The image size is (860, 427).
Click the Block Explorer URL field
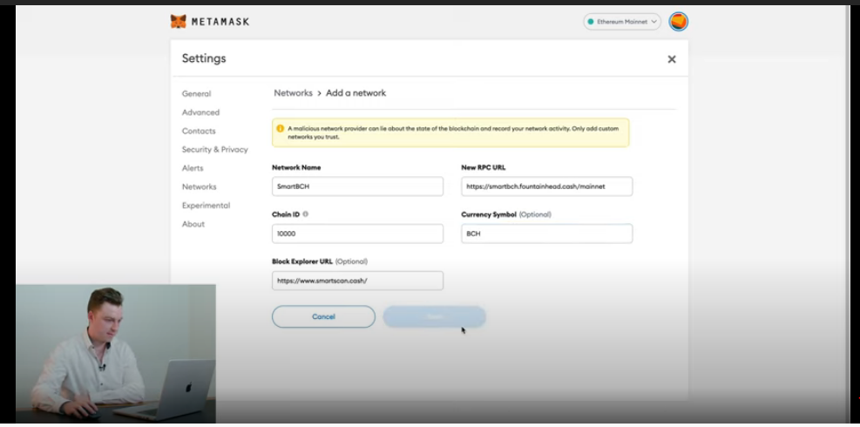[357, 281]
